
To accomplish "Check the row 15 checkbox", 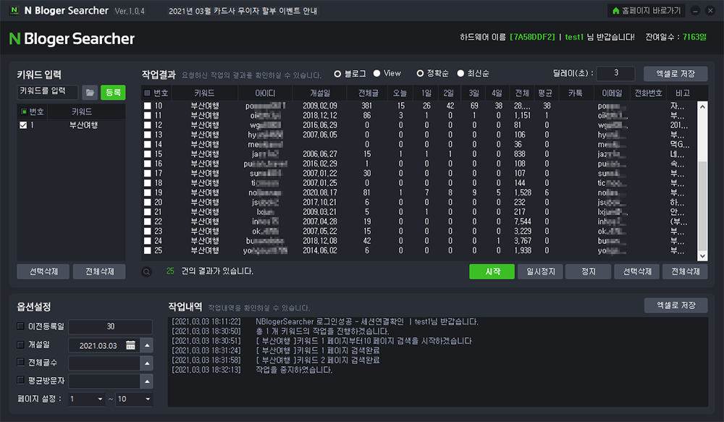I will click(x=147, y=154).
